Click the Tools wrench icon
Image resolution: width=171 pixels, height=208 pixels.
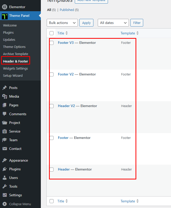click(5, 186)
